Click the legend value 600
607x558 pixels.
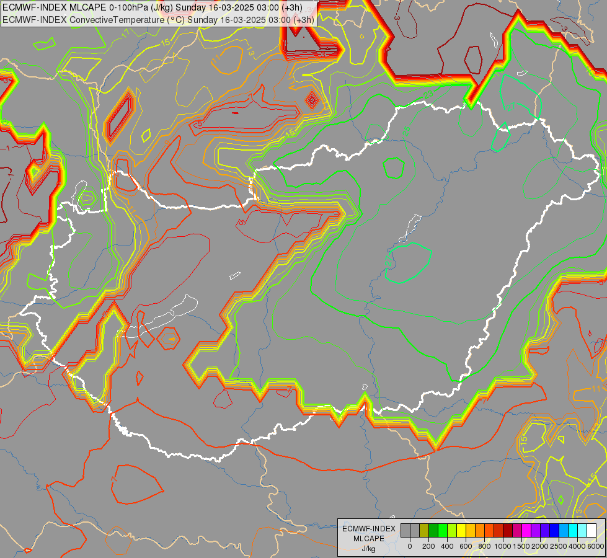(x=466, y=546)
